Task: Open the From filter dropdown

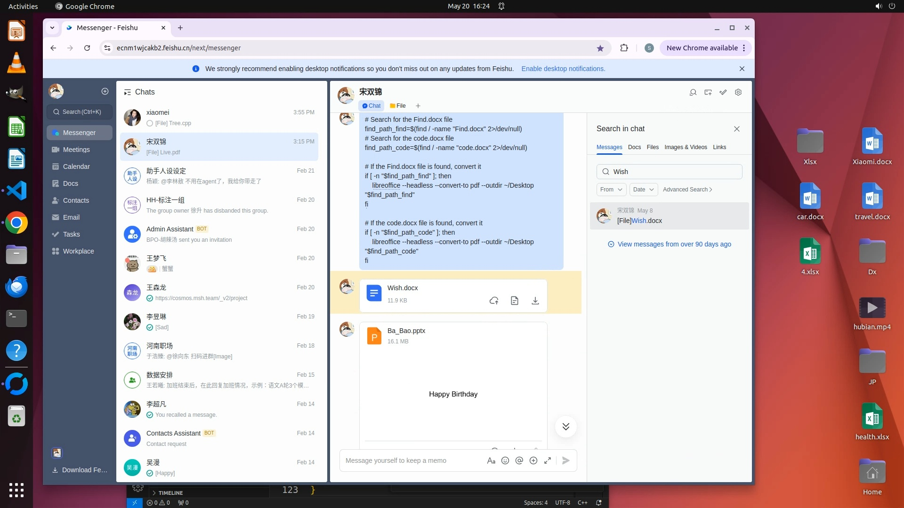Action: [611, 190]
